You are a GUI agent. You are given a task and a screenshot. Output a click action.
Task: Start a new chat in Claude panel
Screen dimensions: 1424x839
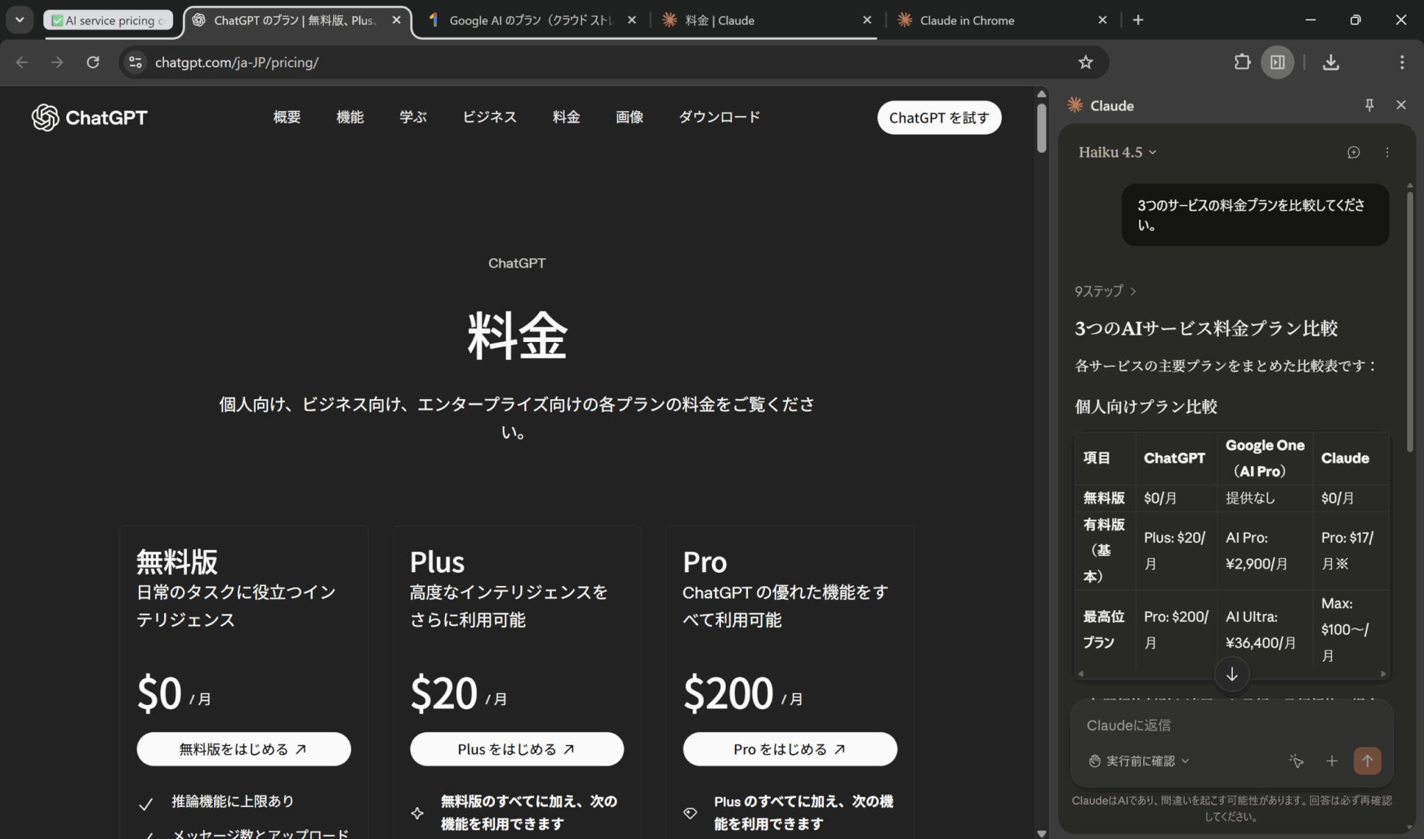point(1353,152)
